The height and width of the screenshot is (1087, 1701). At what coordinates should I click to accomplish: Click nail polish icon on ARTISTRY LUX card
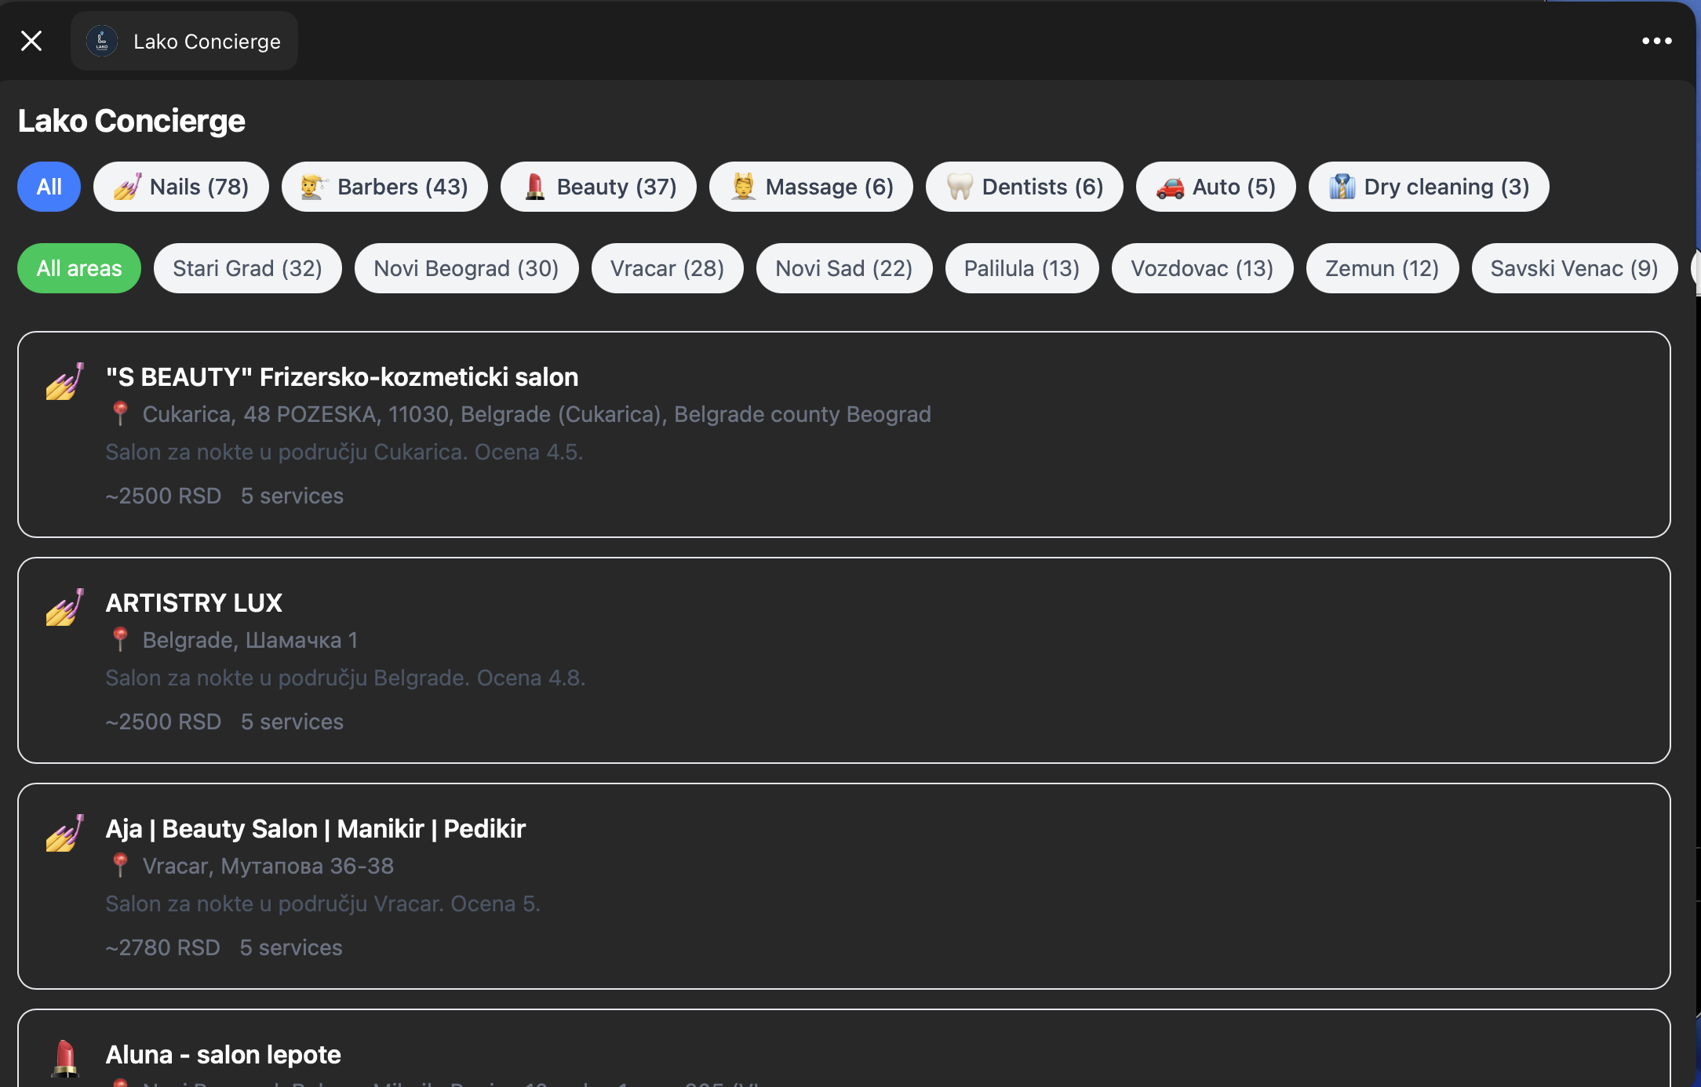coord(65,607)
